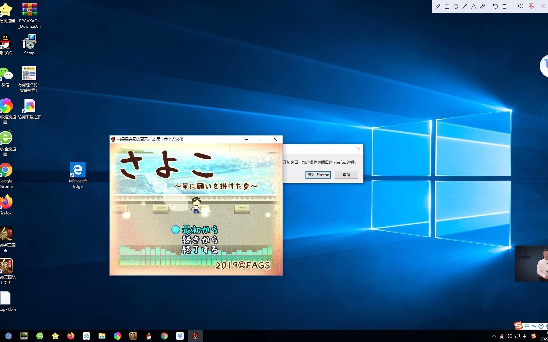548x342 pixels.
Task: Select the arrow annotation tool
Action: [464, 6]
